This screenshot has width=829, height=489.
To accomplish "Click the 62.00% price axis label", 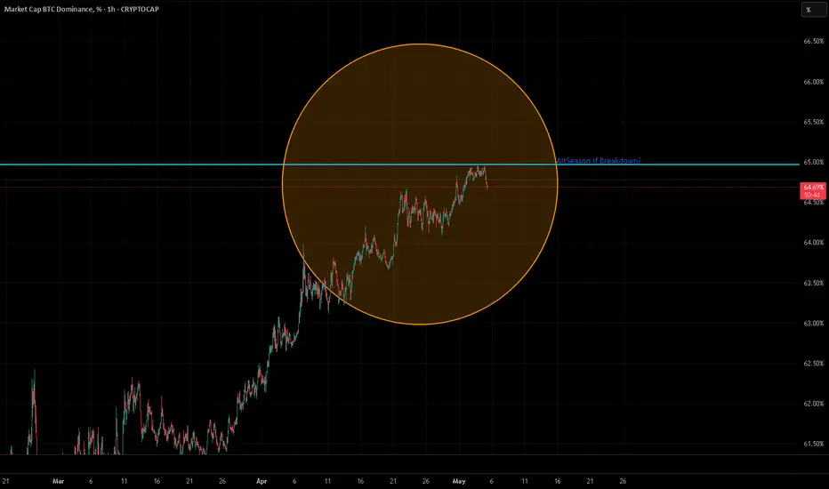I will point(813,404).
